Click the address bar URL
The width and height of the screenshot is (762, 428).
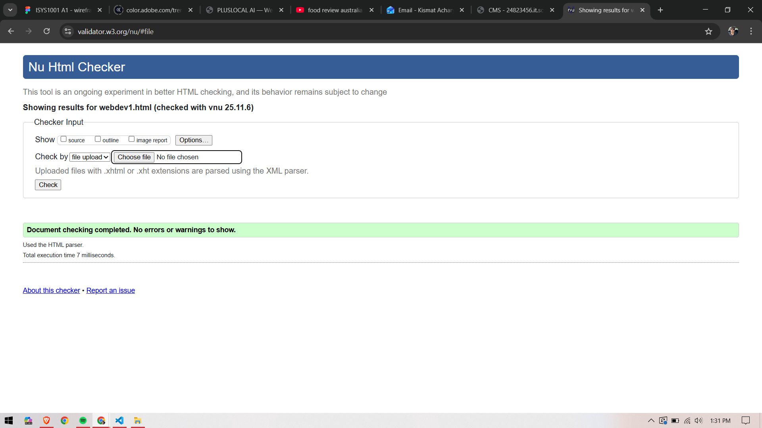click(115, 32)
